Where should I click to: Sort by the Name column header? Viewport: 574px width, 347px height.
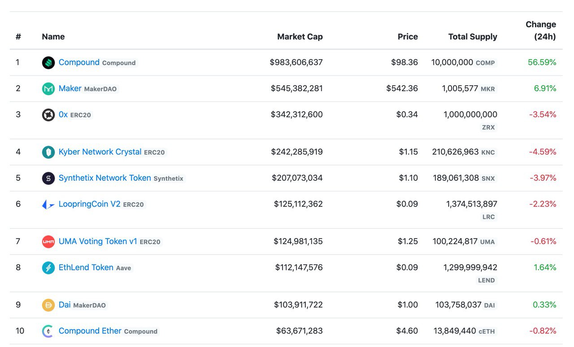53,37
